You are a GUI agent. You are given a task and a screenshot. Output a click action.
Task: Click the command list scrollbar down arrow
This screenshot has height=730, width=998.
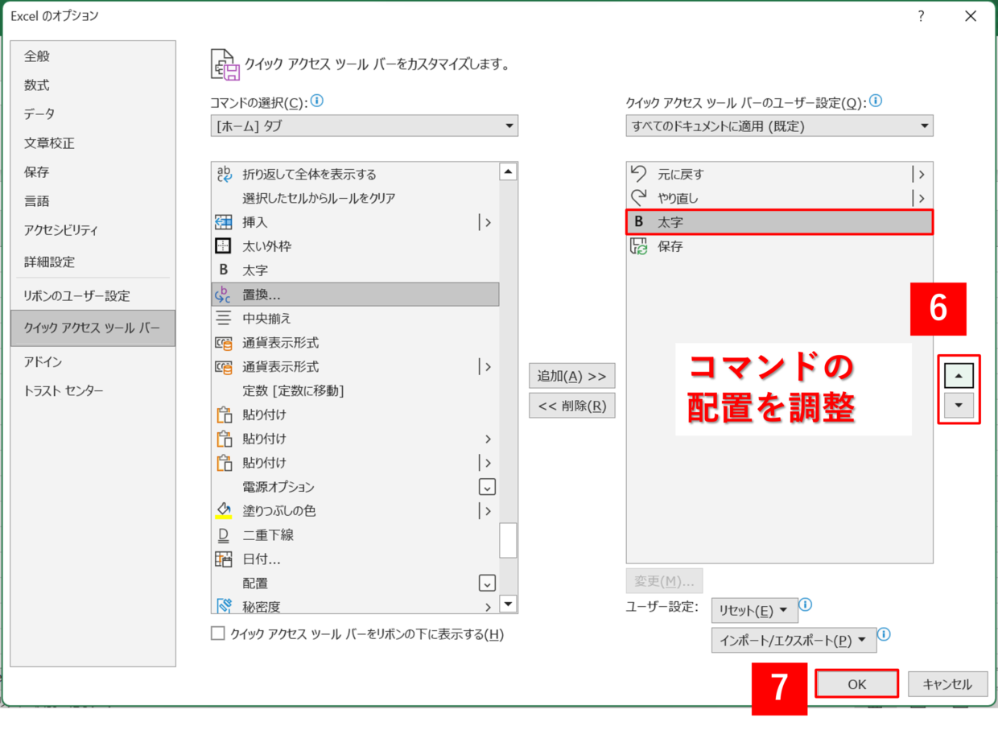pos(508,604)
